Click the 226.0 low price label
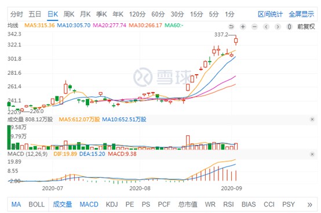Viewport: 321px width, 213px height. tap(37, 111)
